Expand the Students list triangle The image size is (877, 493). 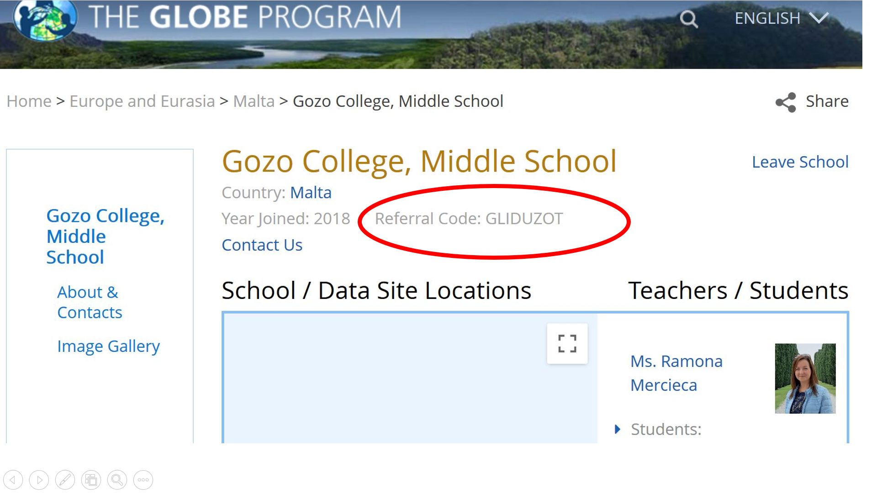pyautogui.click(x=618, y=429)
